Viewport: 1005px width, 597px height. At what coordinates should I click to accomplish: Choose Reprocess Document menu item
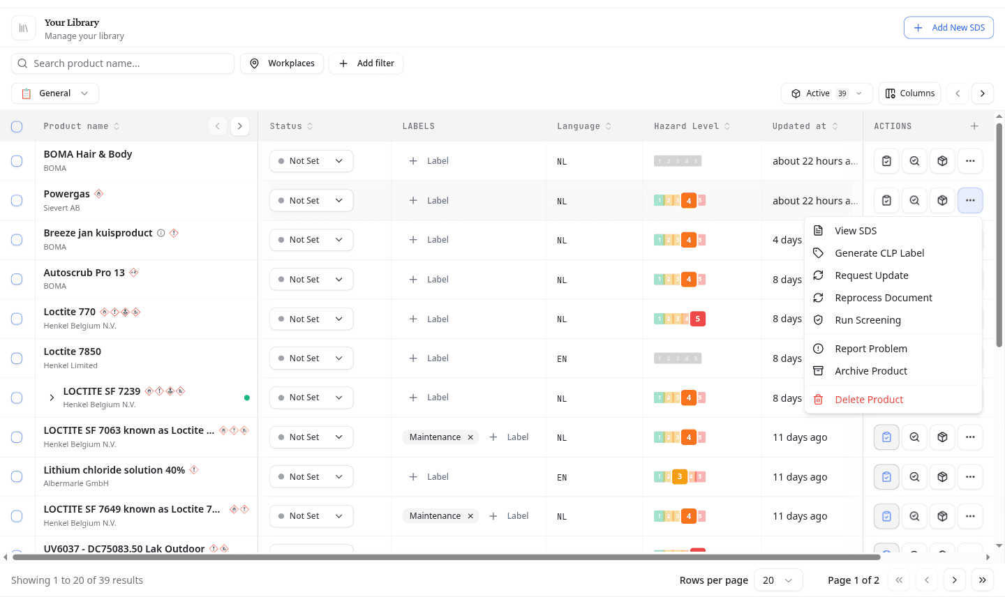[x=893, y=298]
